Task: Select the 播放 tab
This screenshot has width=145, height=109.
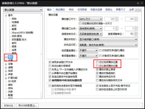Action: (49, 10)
